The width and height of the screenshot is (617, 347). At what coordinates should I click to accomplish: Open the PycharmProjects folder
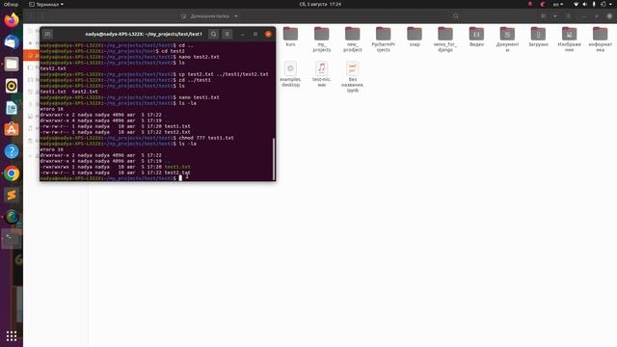click(x=384, y=40)
